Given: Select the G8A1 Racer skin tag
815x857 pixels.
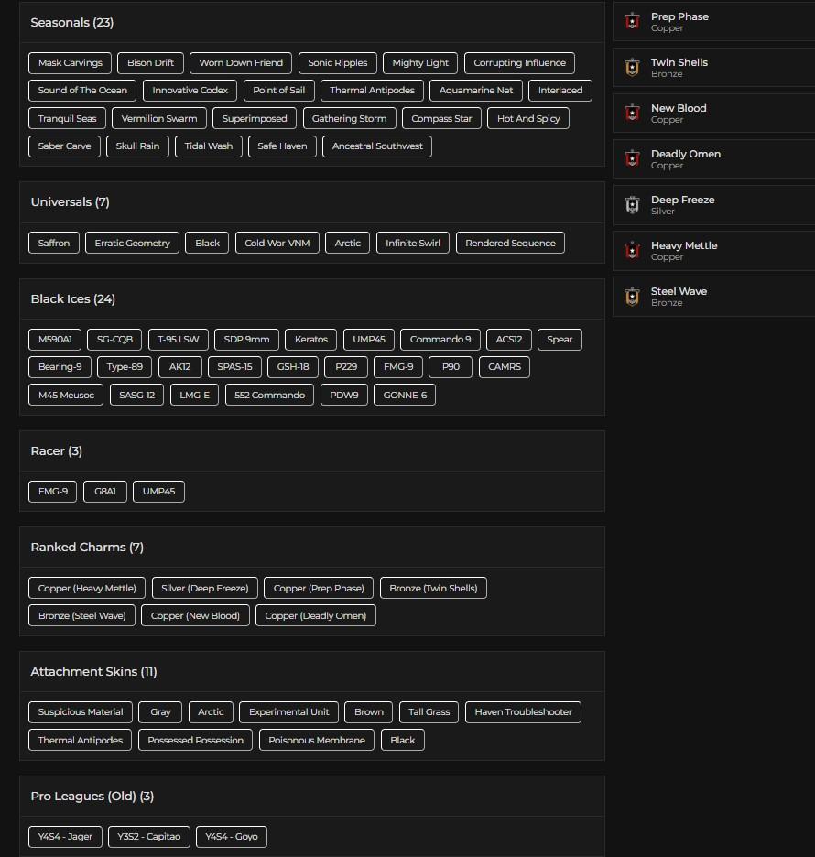Looking at the screenshot, I should (x=105, y=492).
